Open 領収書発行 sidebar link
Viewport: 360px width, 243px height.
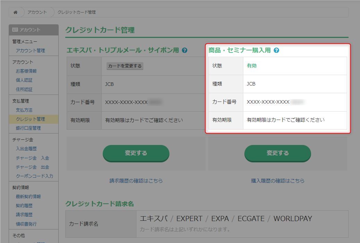pyautogui.click(x=26, y=224)
